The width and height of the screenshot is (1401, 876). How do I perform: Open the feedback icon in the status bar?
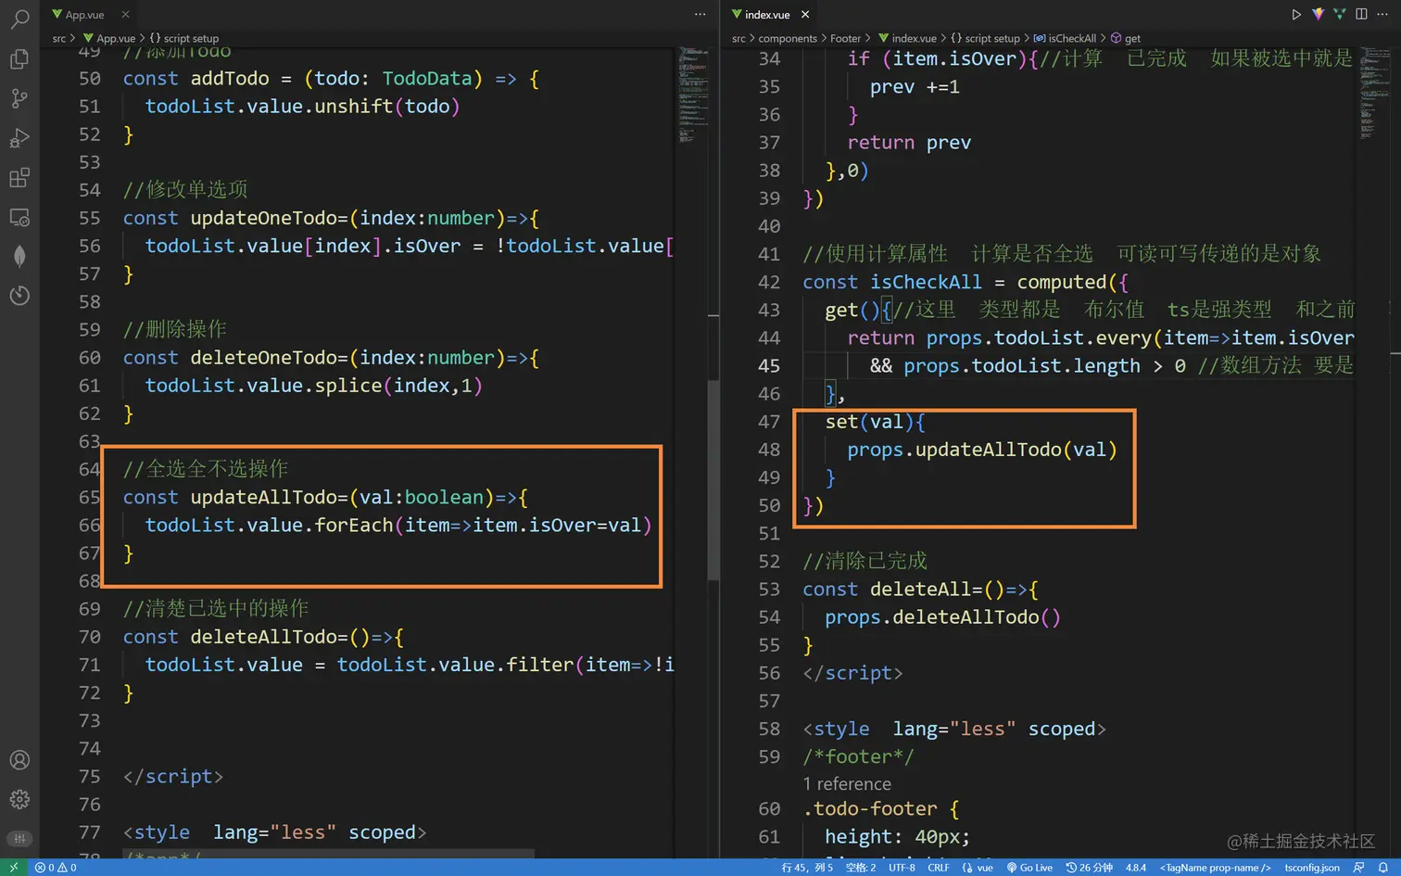click(x=1359, y=868)
